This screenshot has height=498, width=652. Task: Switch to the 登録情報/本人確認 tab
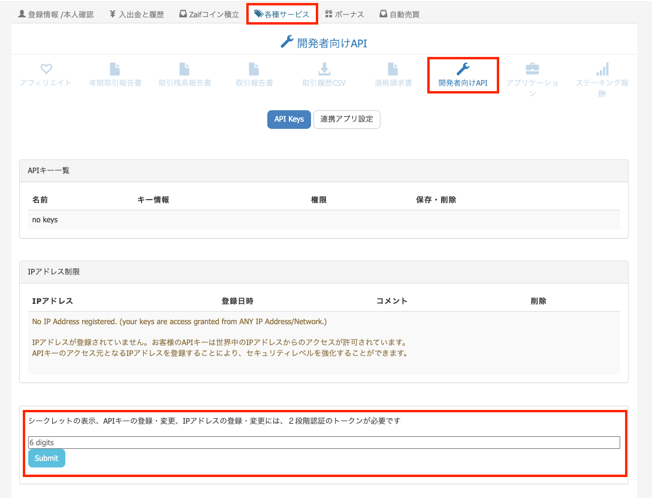[56, 14]
